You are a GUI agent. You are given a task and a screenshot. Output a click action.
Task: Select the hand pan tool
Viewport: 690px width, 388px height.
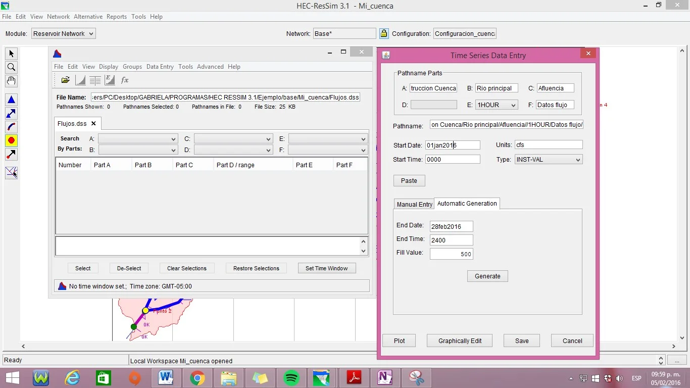click(x=11, y=81)
